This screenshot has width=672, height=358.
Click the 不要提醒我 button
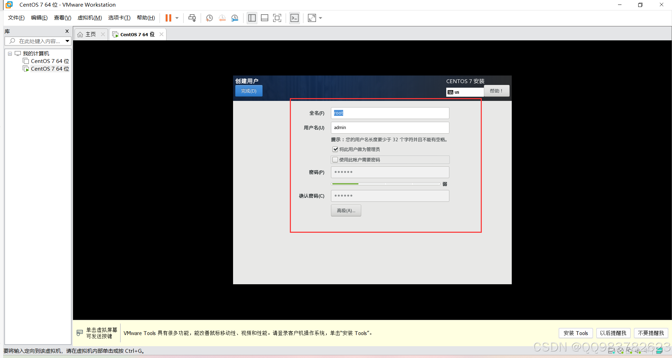651,333
